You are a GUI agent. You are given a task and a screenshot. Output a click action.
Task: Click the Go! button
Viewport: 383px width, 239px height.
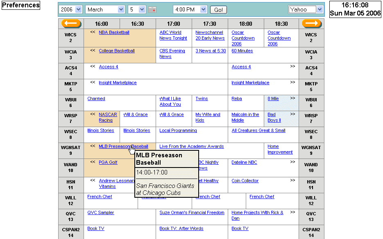[218, 10]
